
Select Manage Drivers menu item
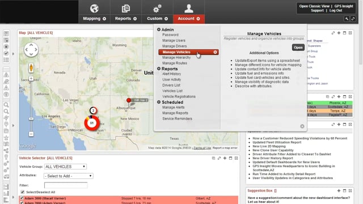(174, 46)
